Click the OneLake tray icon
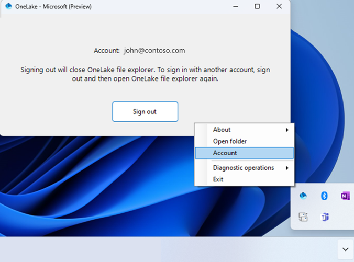 click(x=303, y=196)
